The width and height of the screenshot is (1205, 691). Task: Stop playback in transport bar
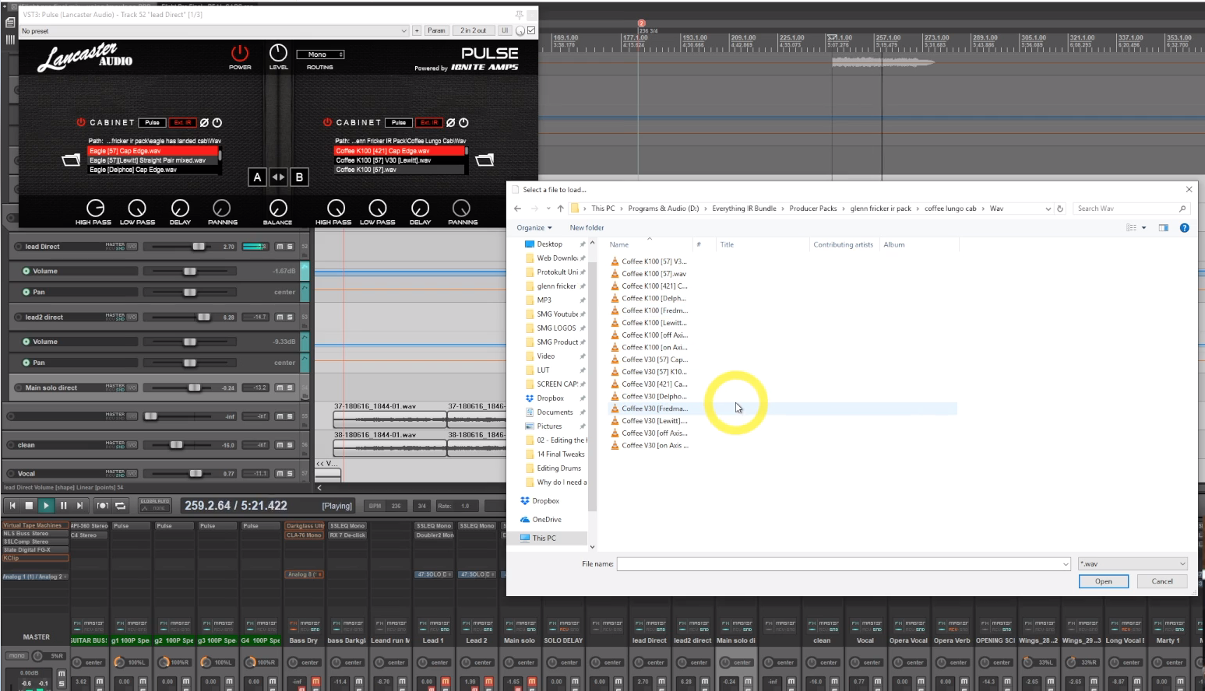coord(29,506)
